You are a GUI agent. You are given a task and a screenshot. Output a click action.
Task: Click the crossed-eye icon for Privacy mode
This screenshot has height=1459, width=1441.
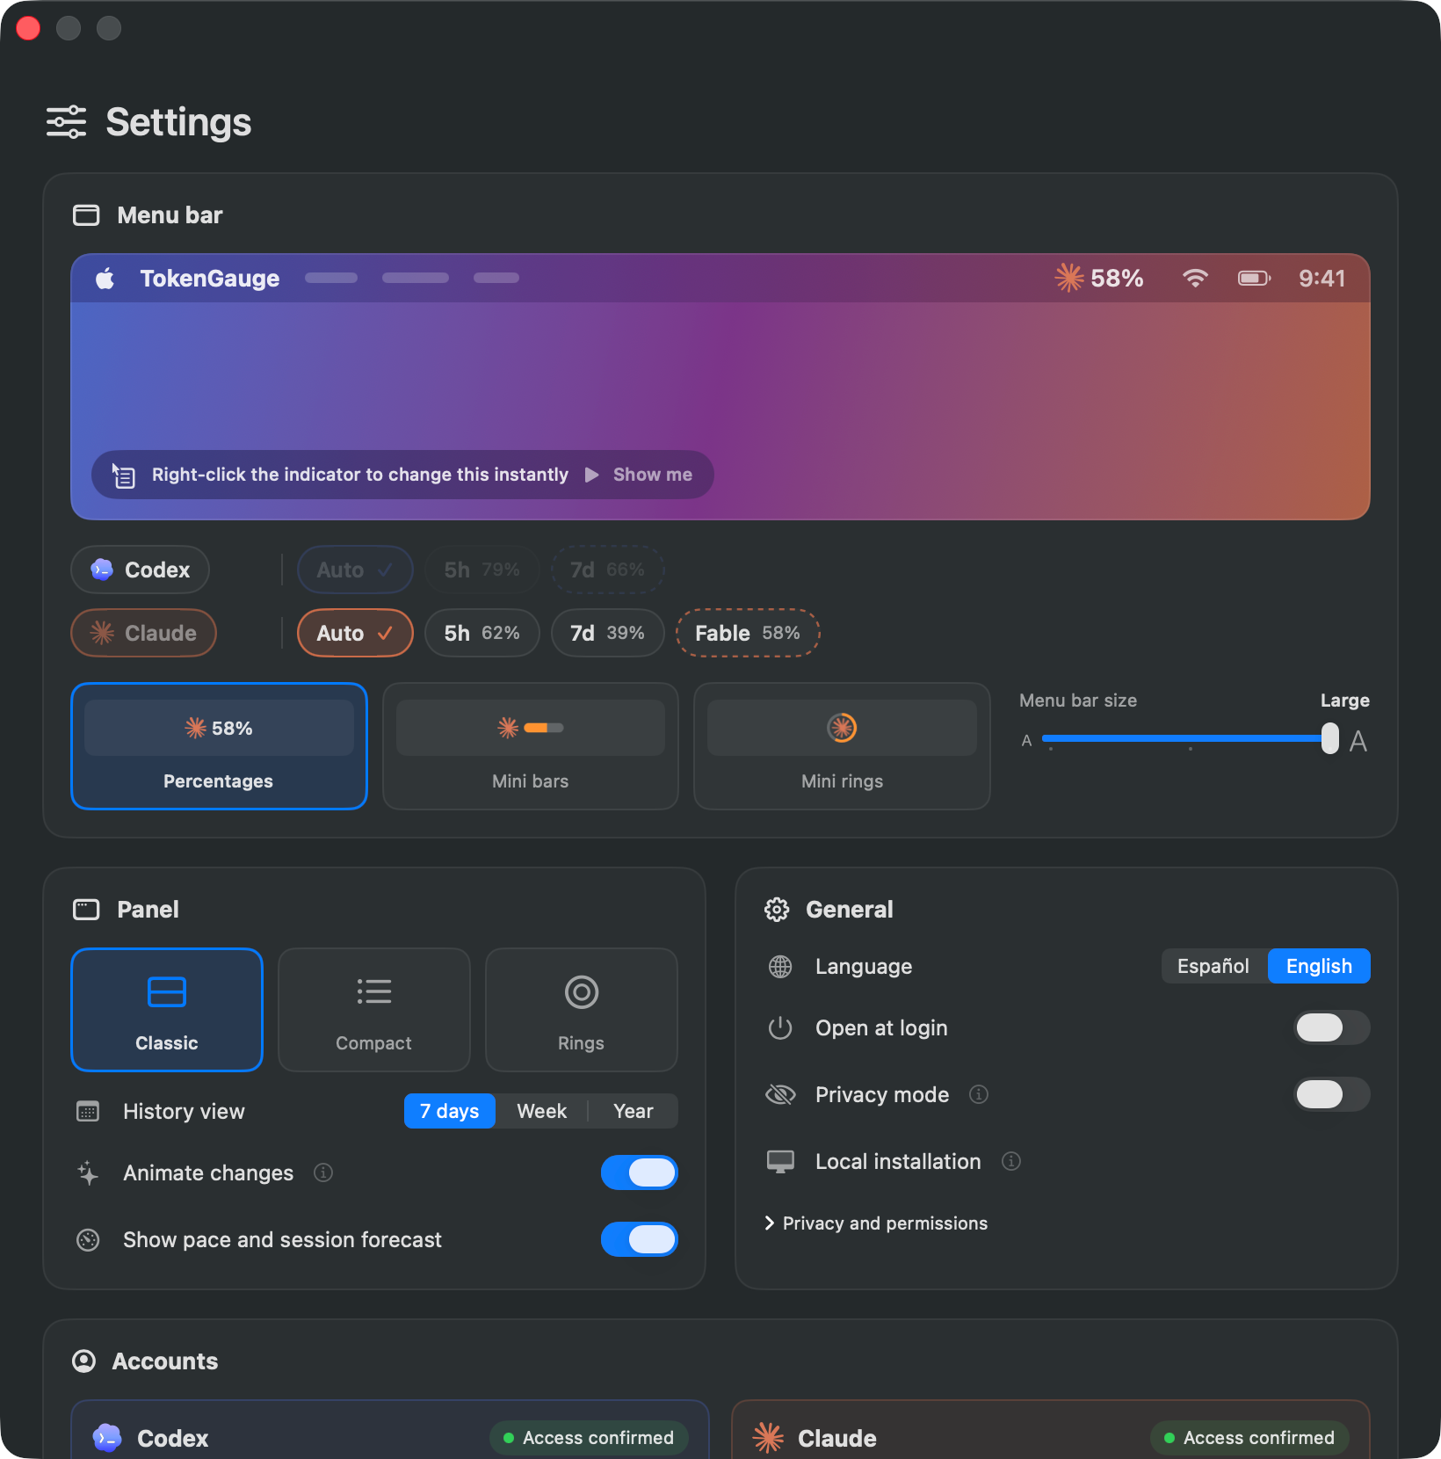click(780, 1094)
